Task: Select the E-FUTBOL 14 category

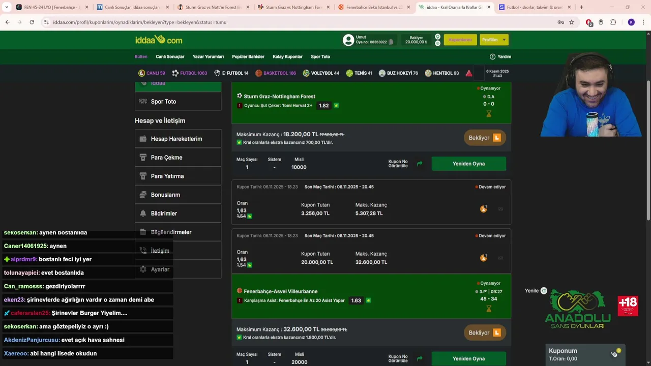Action: pyautogui.click(x=231, y=73)
